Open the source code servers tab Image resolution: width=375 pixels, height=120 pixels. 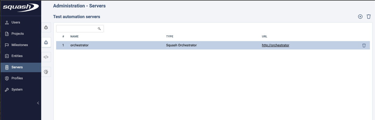click(x=46, y=57)
